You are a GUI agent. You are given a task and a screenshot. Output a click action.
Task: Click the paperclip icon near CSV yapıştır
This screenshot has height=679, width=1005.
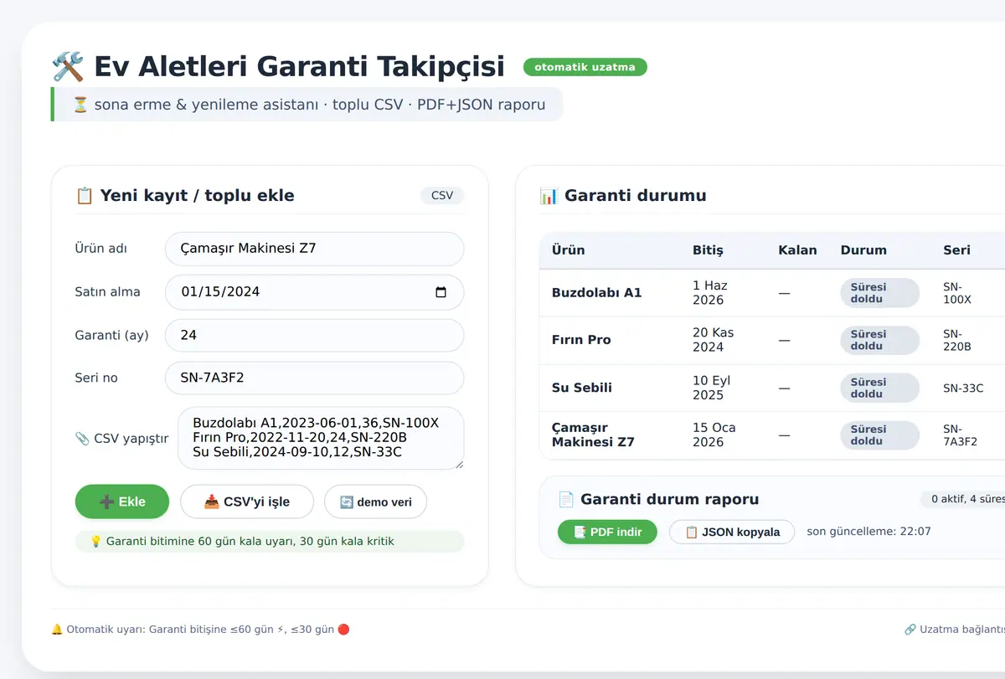coord(82,439)
